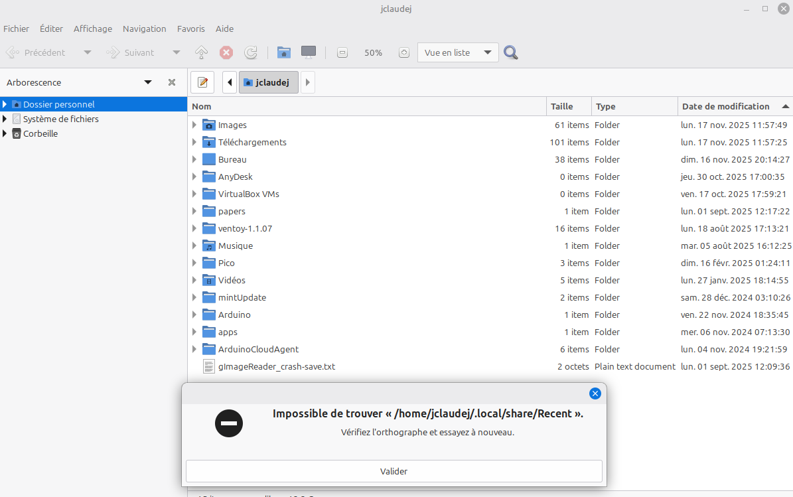Click the Précédent back navigation button

click(35, 52)
